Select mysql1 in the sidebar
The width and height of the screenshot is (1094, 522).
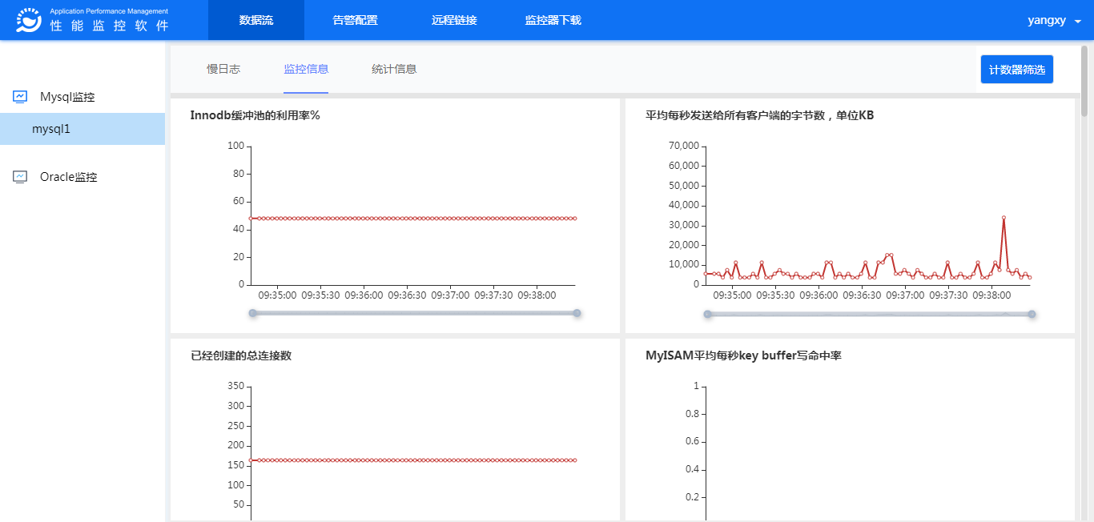[51, 129]
